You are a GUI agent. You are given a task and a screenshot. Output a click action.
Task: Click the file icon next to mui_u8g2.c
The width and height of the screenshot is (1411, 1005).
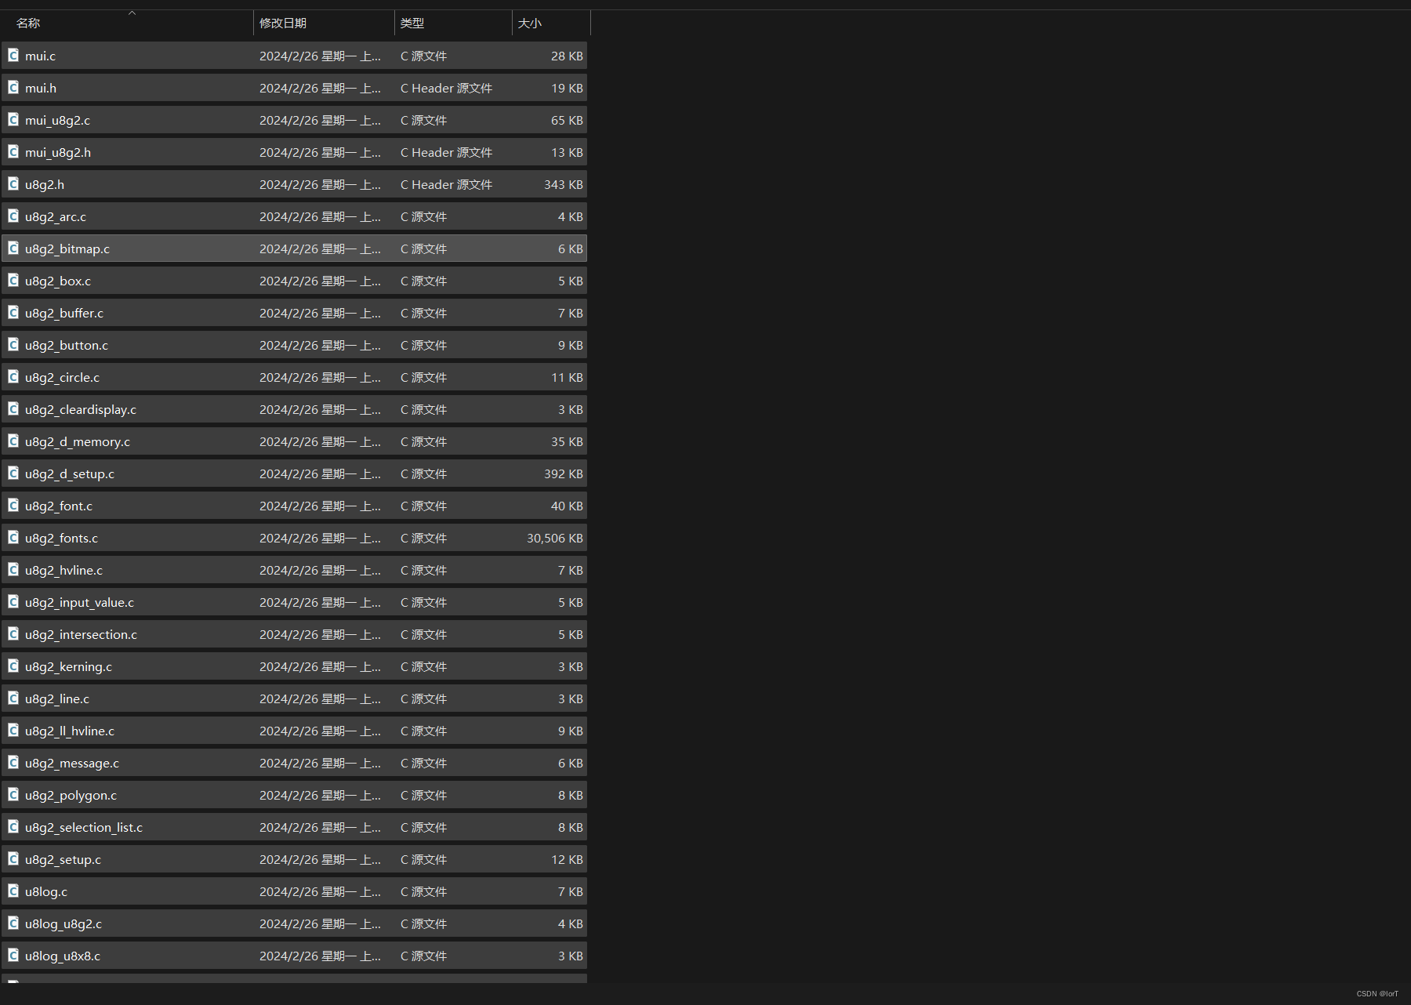(13, 120)
